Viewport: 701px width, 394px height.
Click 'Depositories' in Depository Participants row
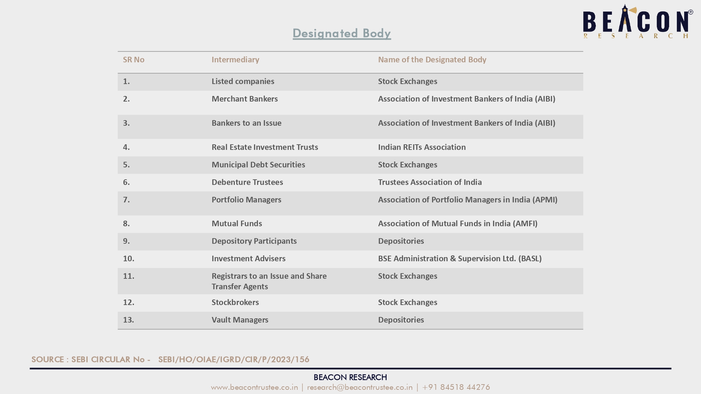click(x=401, y=241)
